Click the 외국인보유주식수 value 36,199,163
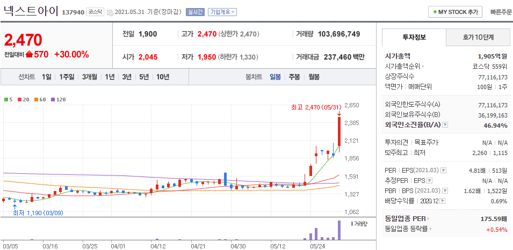 coord(493,115)
